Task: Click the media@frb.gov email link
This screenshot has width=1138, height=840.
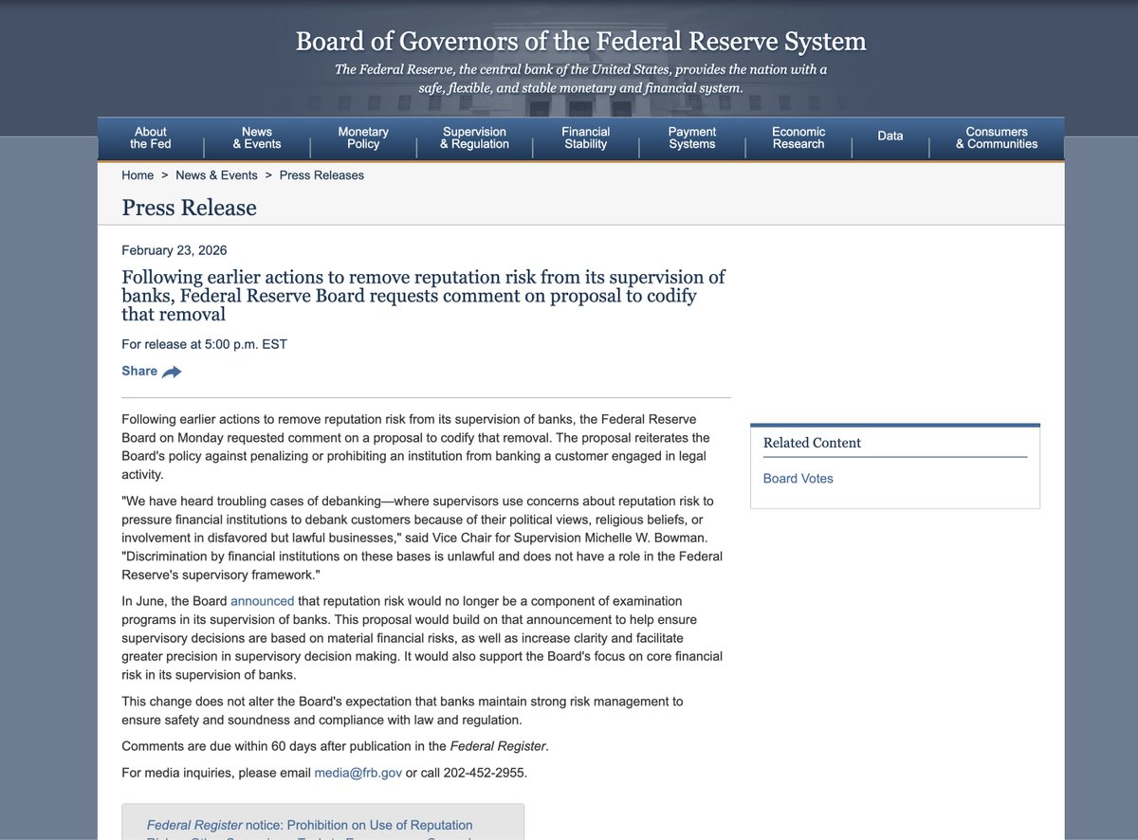Action: pyautogui.click(x=358, y=773)
